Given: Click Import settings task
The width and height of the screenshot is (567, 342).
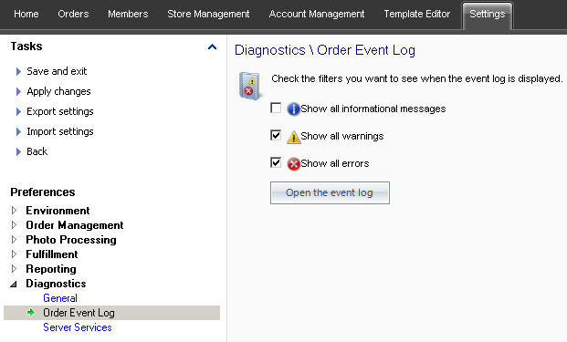Looking at the screenshot, I should tap(60, 132).
